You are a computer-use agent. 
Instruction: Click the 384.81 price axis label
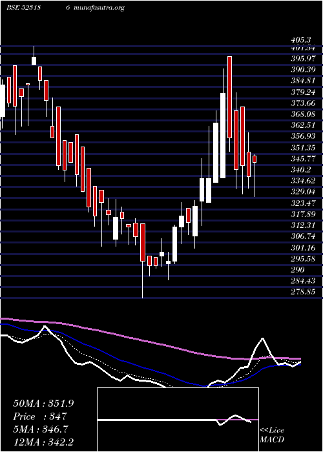click(303, 81)
